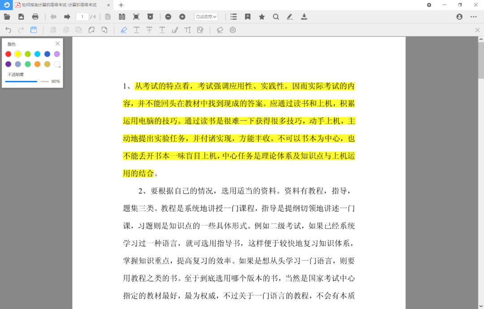
Task: Start presentation mode for the PDF
Action: (x=150, y=17)
